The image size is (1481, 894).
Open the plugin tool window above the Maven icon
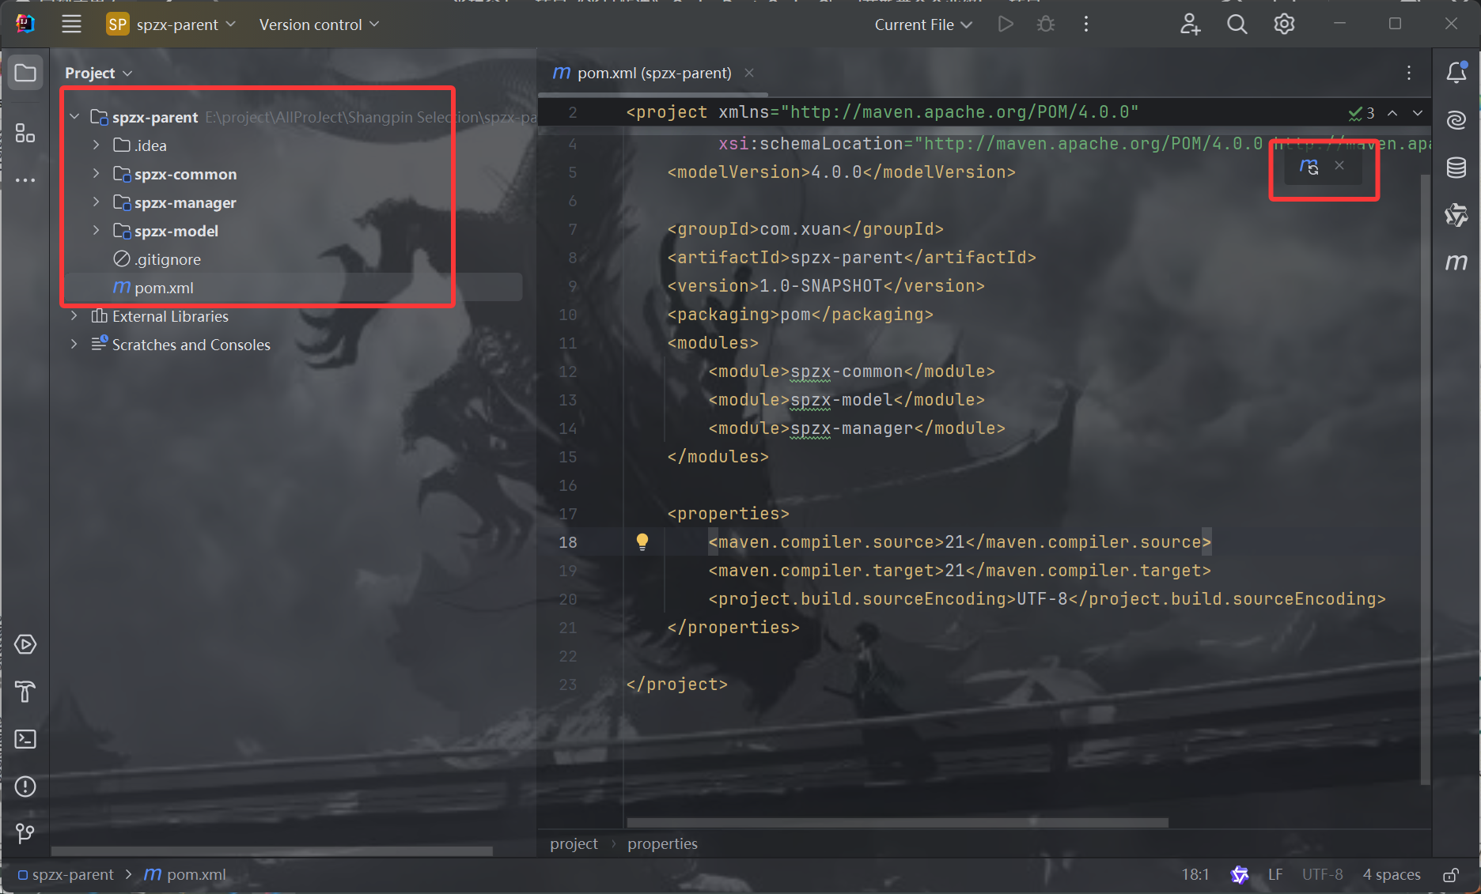coord(1456,215)
